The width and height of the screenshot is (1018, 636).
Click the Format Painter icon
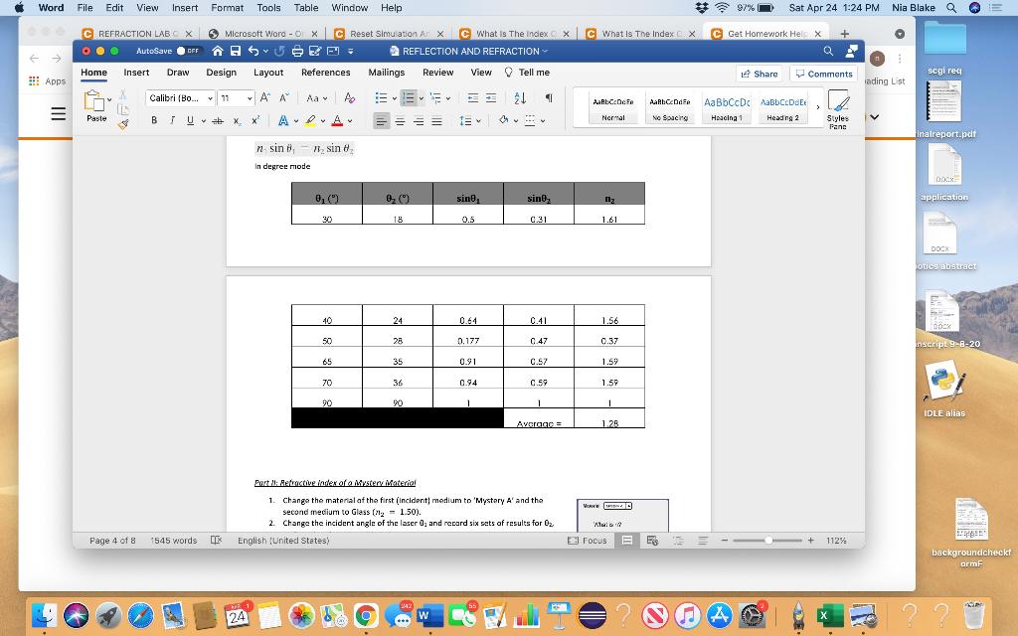point(122,123)
